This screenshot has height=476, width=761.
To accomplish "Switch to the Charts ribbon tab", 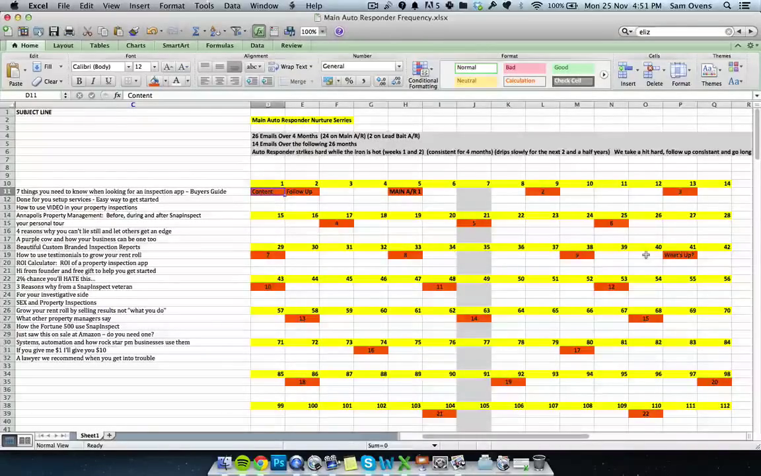I will (136, 45).
